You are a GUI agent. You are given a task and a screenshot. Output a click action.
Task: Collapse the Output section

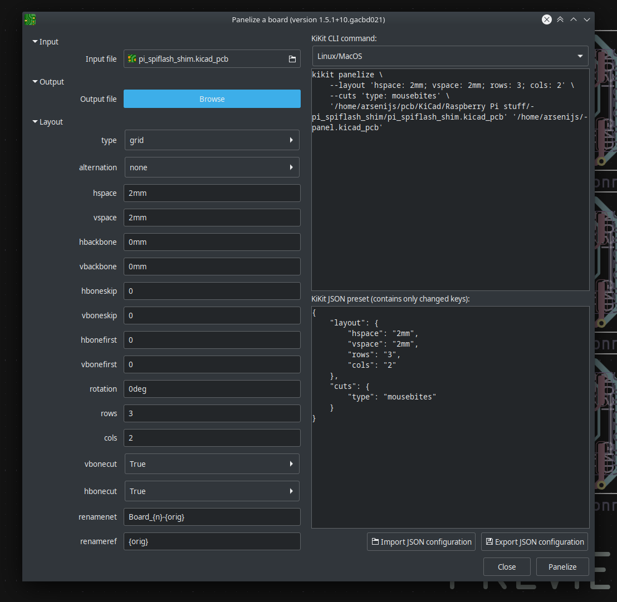click(x=36, y=82)
